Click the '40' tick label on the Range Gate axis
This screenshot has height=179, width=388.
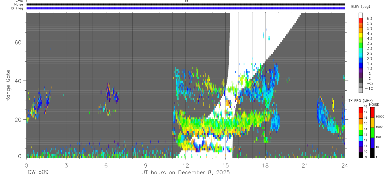pyautogui.click(x=19, y=81)
